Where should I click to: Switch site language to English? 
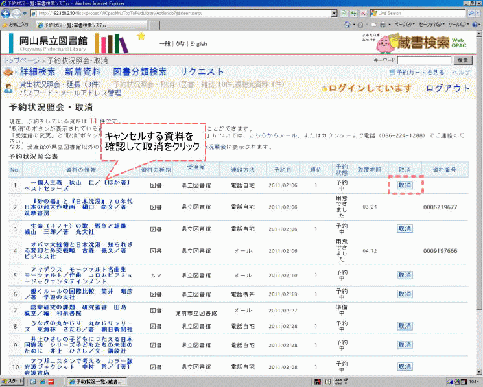pyautogui.click(x=198, y=44)
